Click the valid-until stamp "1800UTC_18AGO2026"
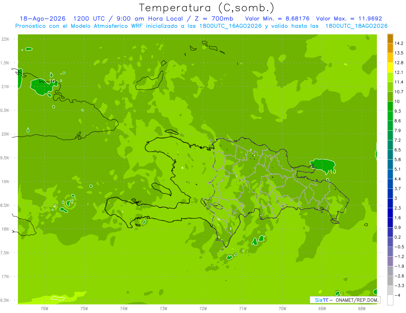 pos(356,26)
